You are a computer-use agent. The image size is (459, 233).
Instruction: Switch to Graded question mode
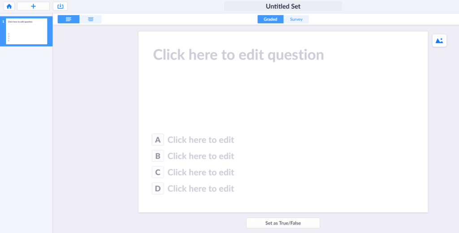[270, 19]
